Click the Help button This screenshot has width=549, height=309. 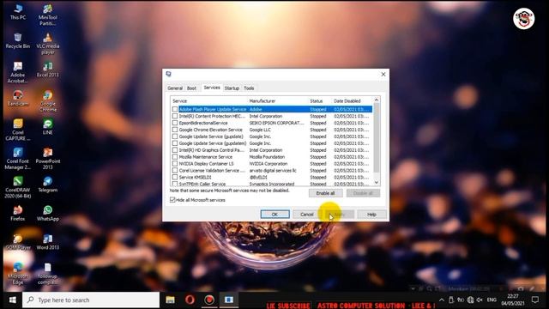371,214
